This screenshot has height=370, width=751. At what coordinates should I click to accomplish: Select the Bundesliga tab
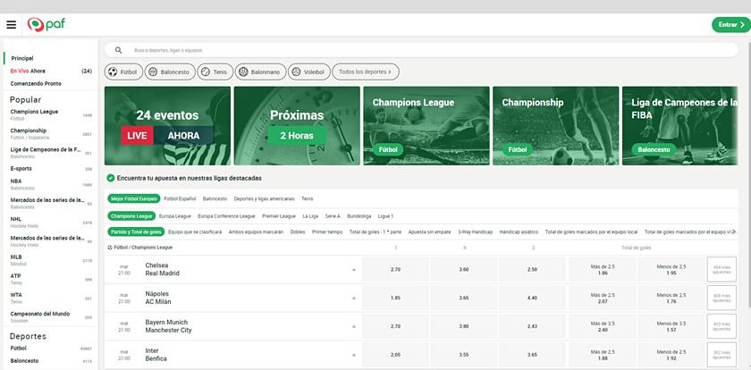pos(359,216)
